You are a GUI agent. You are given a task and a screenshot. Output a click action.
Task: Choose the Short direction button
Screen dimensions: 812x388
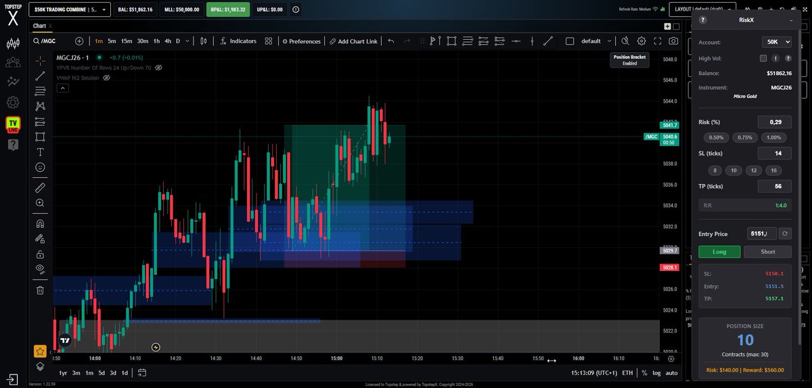(x=768, y=251)
